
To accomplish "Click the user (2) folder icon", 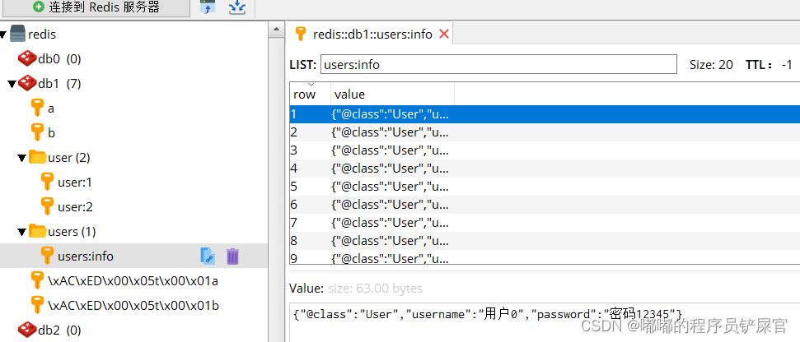I will pos(37,157).
